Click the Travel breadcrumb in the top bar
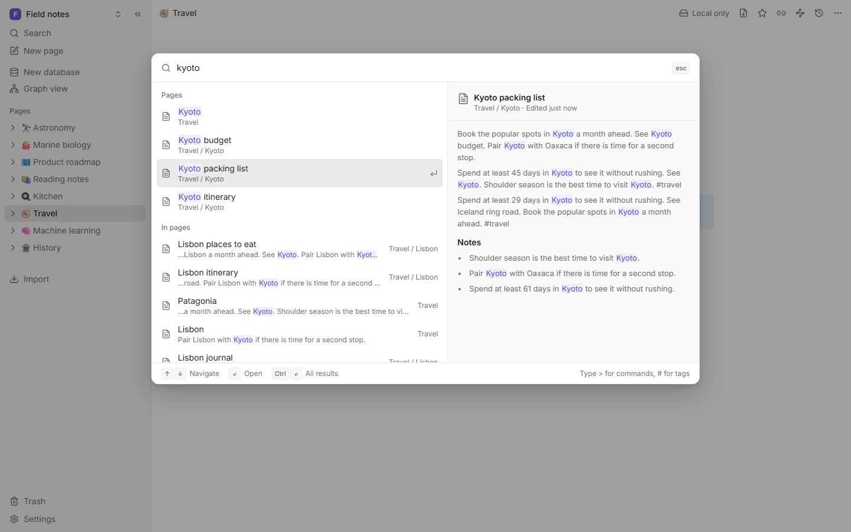851x532 pixels. click(178, 13)
